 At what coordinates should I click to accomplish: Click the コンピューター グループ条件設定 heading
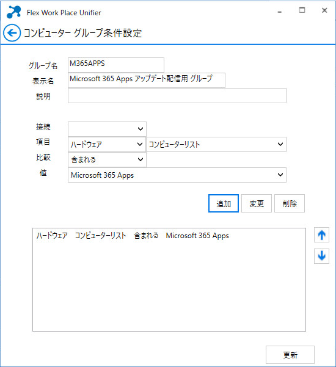pyautogui.click(x=83, y=33)
